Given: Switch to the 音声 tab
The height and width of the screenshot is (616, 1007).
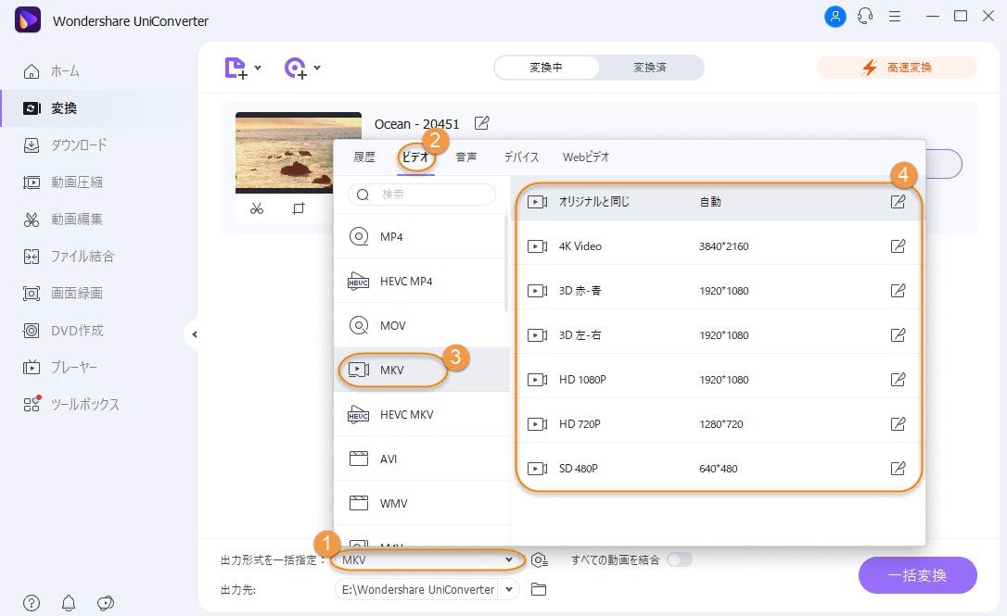Looking at the screenshot, I should 466,157.
